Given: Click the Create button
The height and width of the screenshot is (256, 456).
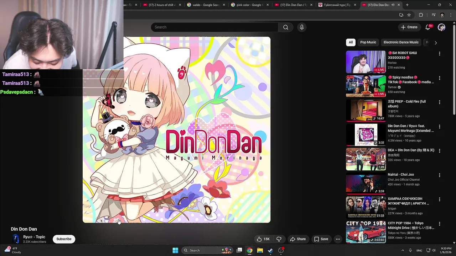Looking at the screenshot, I should coord(409,27).
